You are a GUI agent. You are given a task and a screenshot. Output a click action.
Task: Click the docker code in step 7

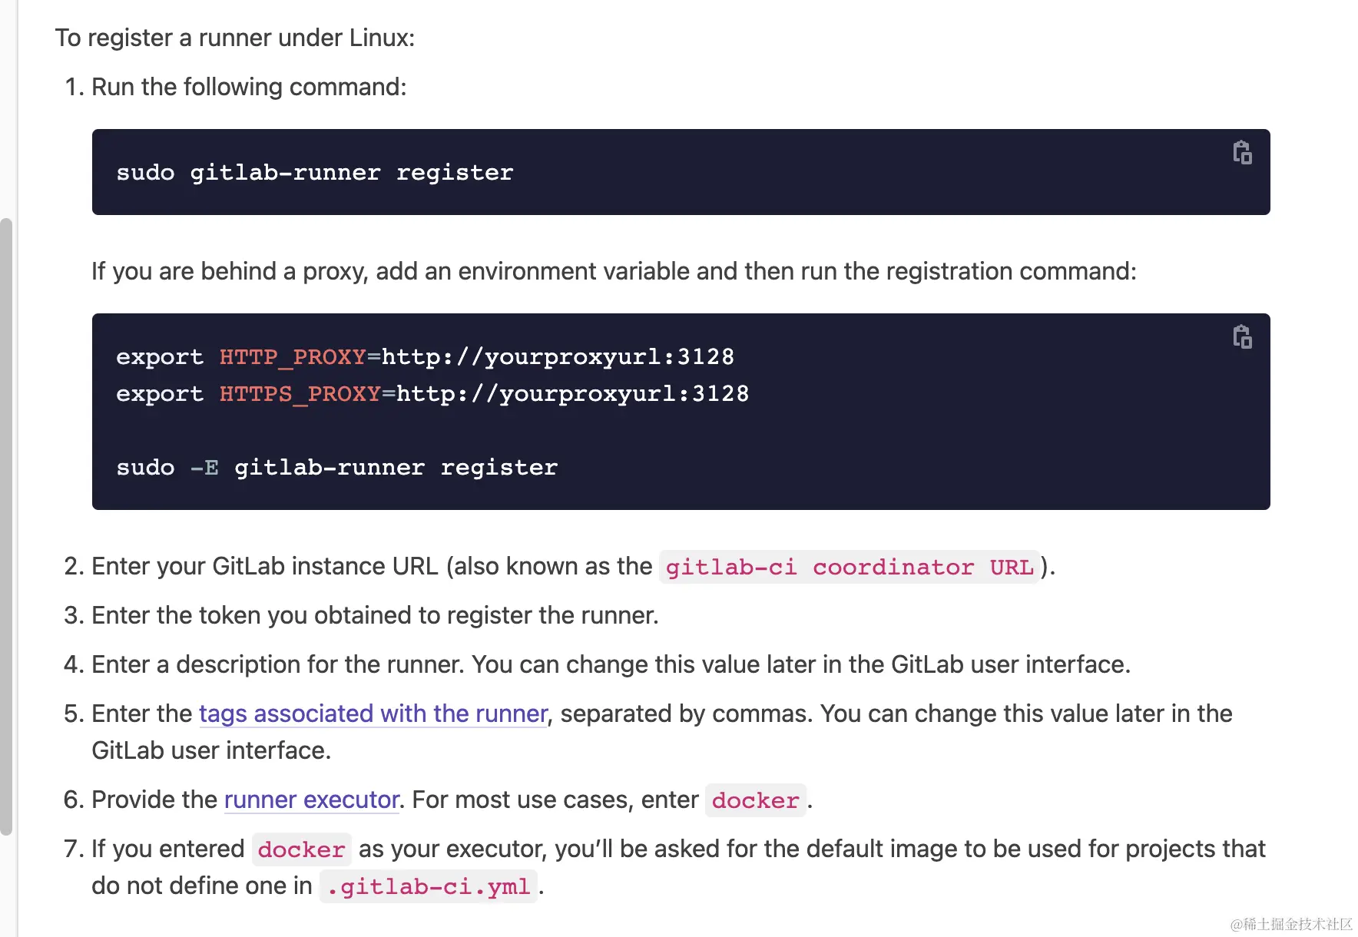(x=301, y=849)
